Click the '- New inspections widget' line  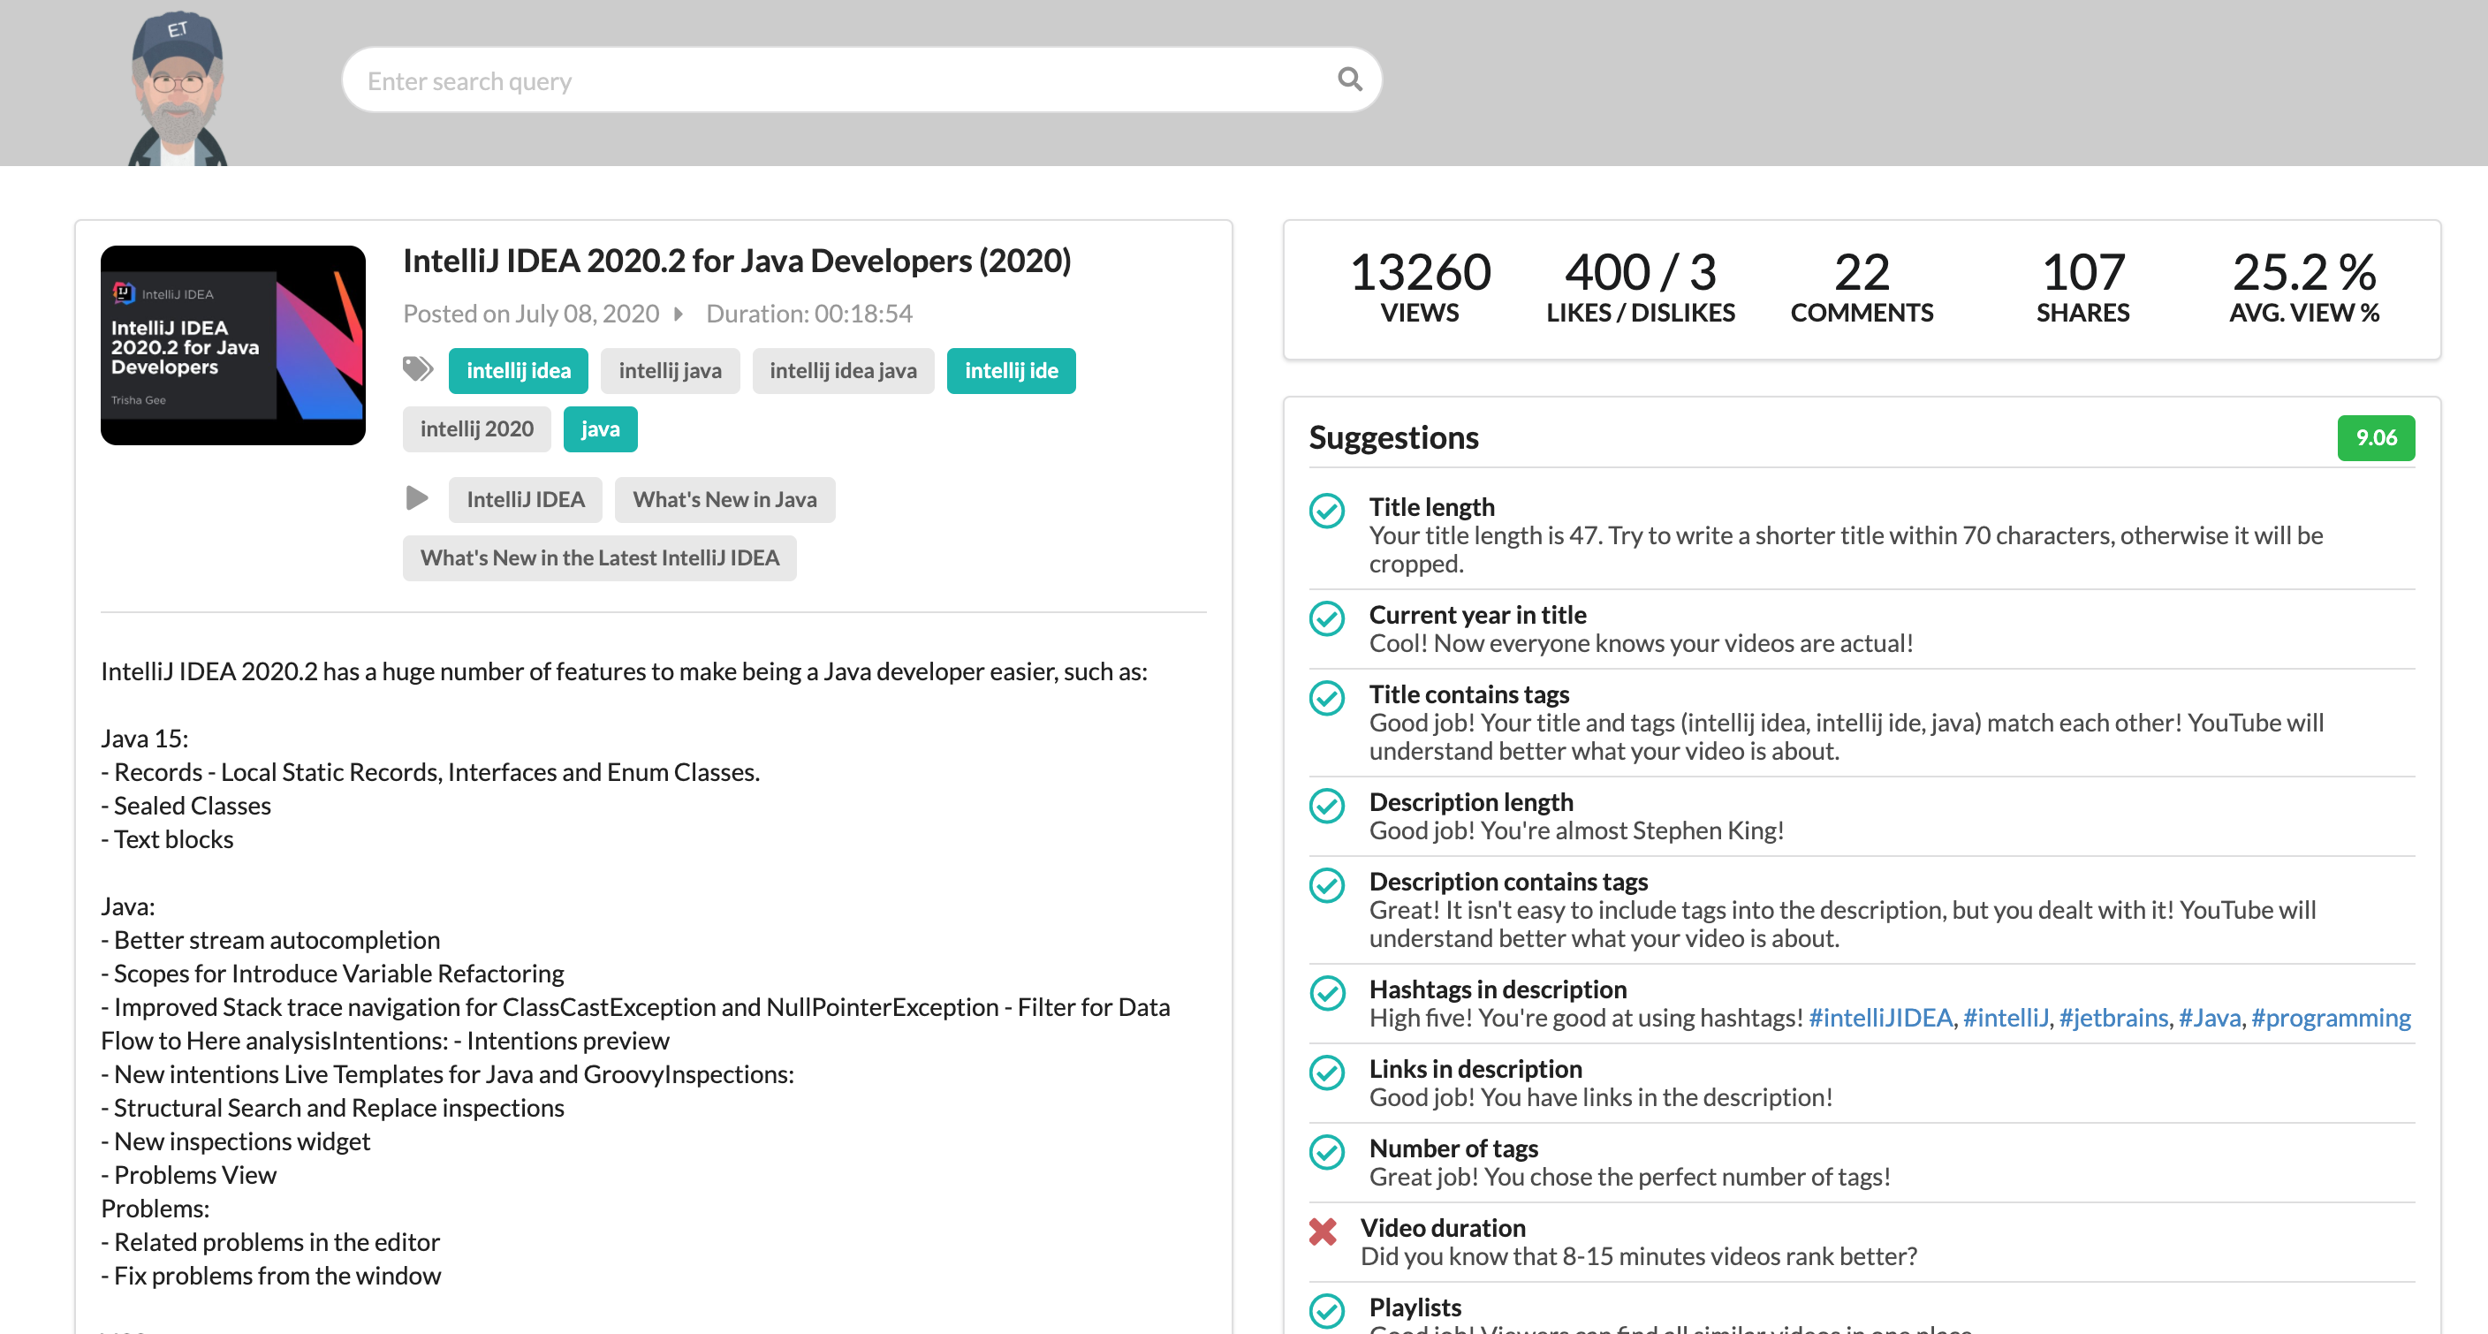click(x=235, y=1141)
